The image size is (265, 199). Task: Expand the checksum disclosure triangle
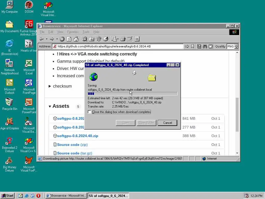click(50, 86)
